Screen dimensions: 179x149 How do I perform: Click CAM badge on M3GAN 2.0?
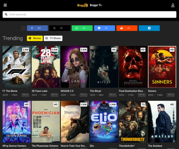click(x=84, y=49)
